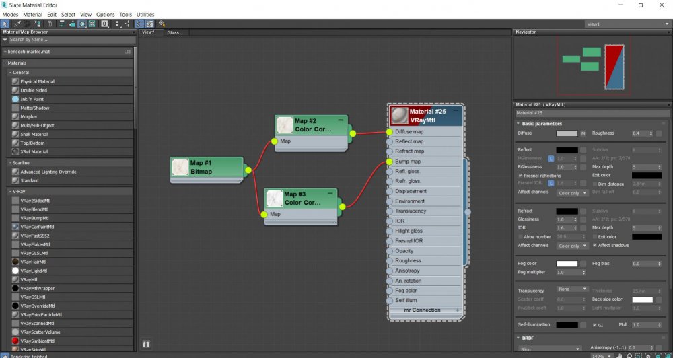673x358 pixels.
Task: Click the Material #25 sphere preview icon
Action: (399, 115)
